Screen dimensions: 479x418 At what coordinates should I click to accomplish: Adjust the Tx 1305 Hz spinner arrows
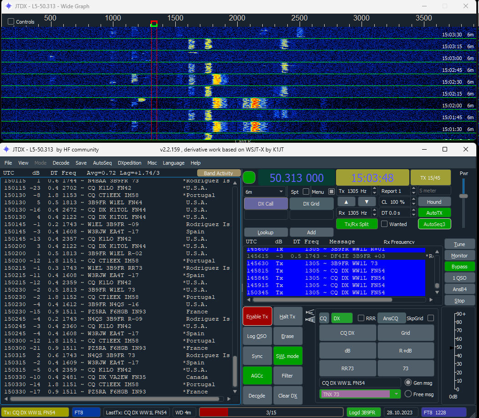[374, 191]
